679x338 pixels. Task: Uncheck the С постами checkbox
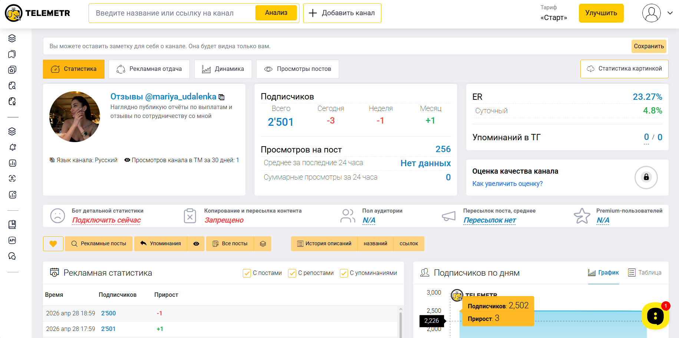tap(247, 273)
